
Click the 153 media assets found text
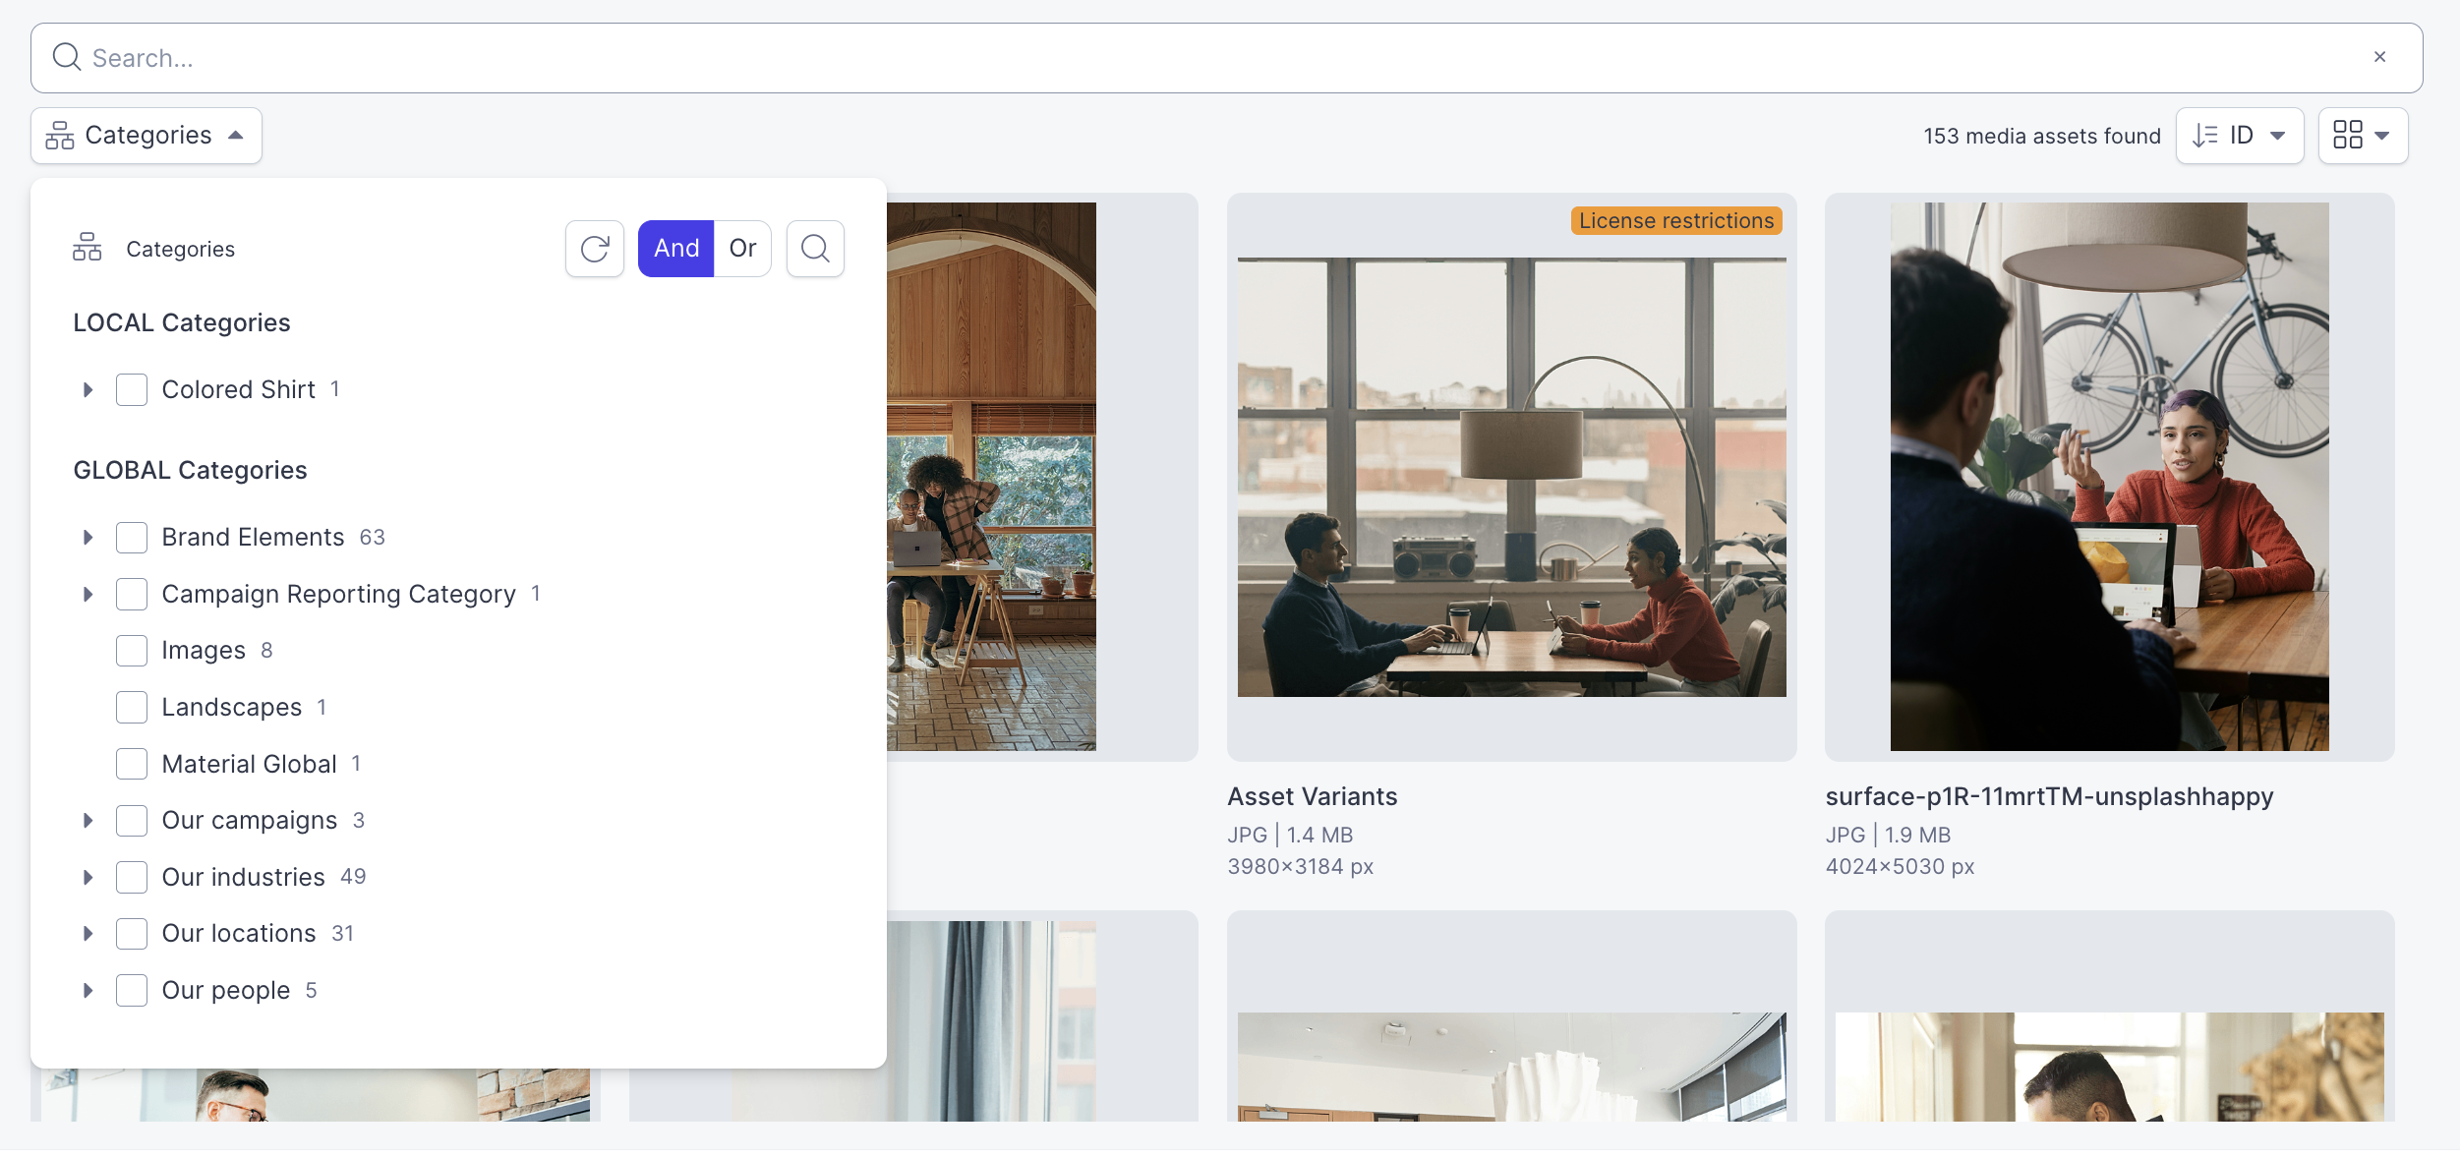2042,136
